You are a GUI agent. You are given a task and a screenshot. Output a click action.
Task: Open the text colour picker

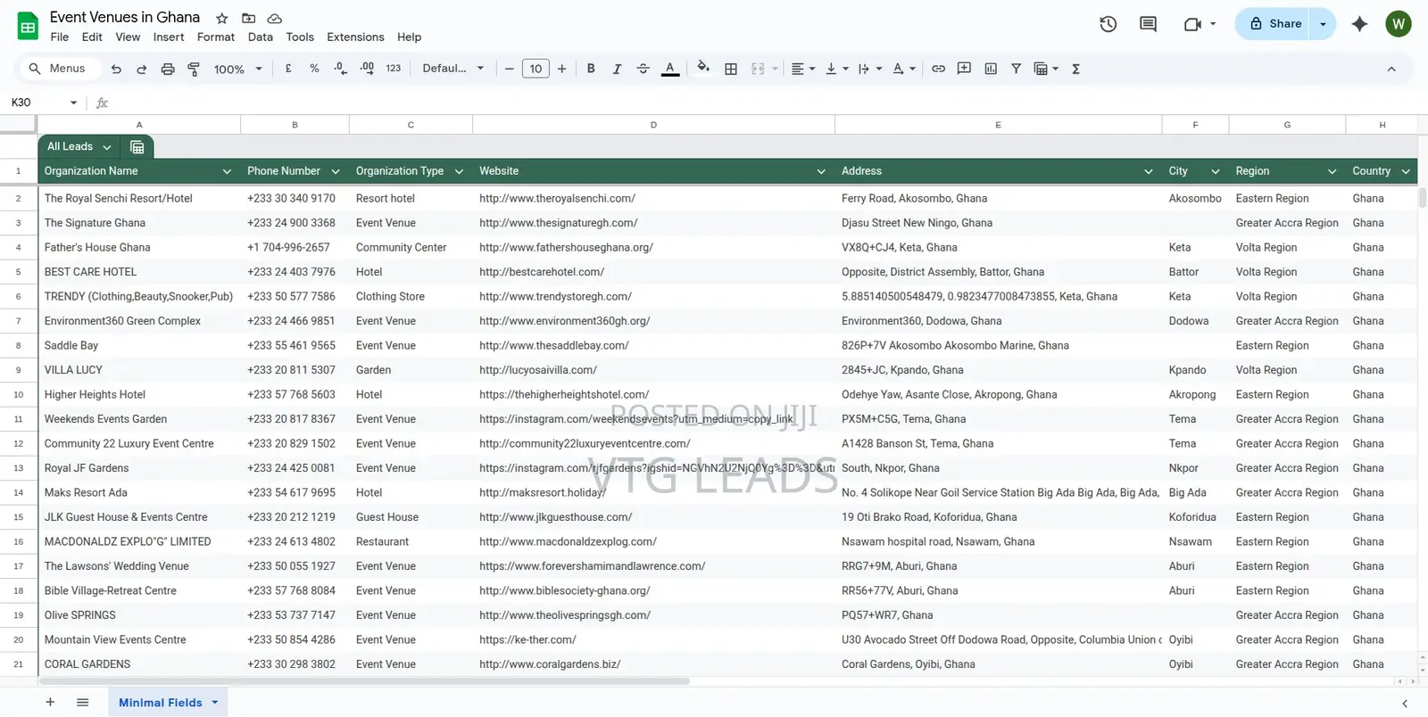pos(670,69)
